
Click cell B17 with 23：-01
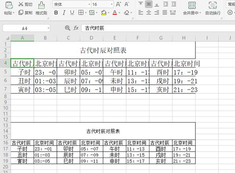[46, 149]
